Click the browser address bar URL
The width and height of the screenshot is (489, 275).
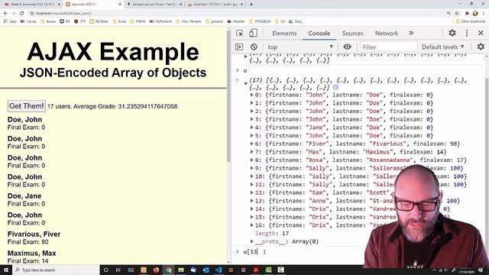coord(63,13)
